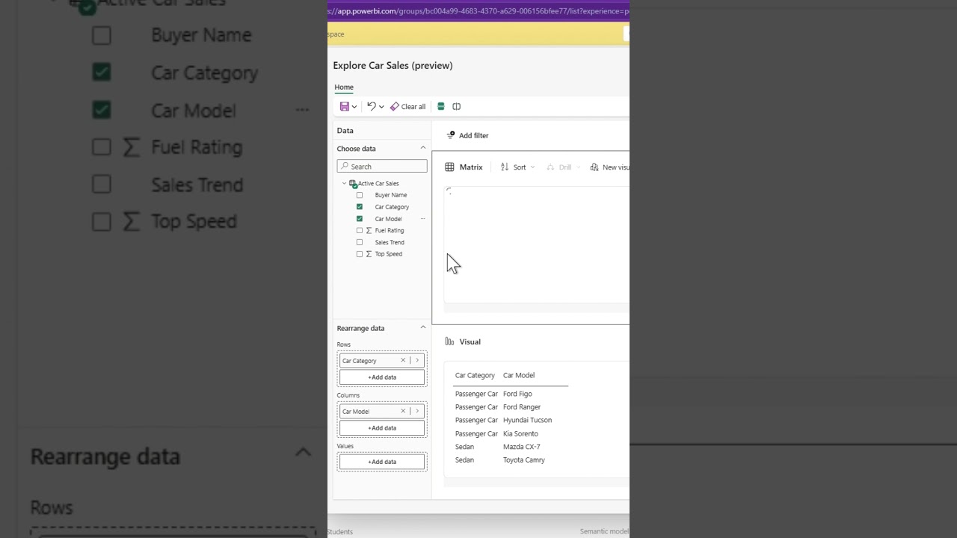
Task: Remove Car Category from Rows
Action: (403, 360)
